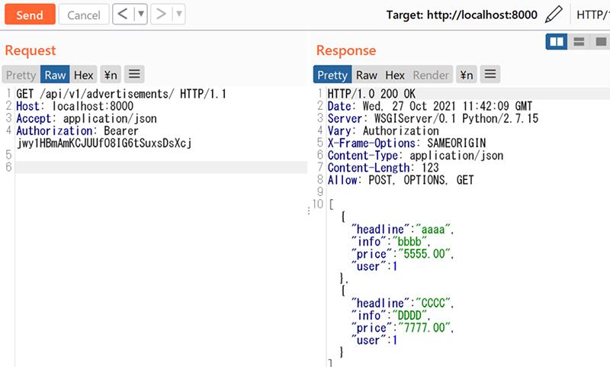Click the Request panel heading

tap(30, 50)
